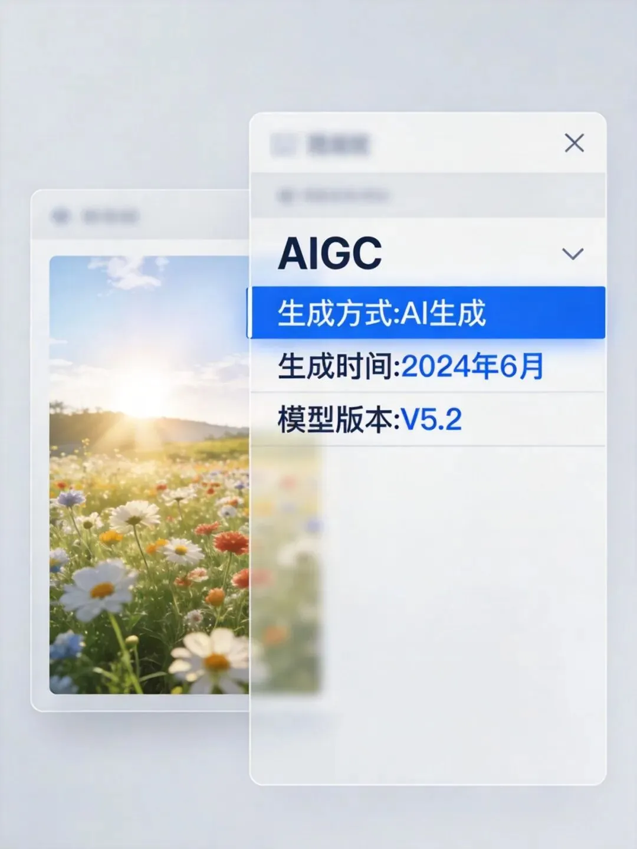Collapse the AIGC section using the chevron

(x=573, y=254)
